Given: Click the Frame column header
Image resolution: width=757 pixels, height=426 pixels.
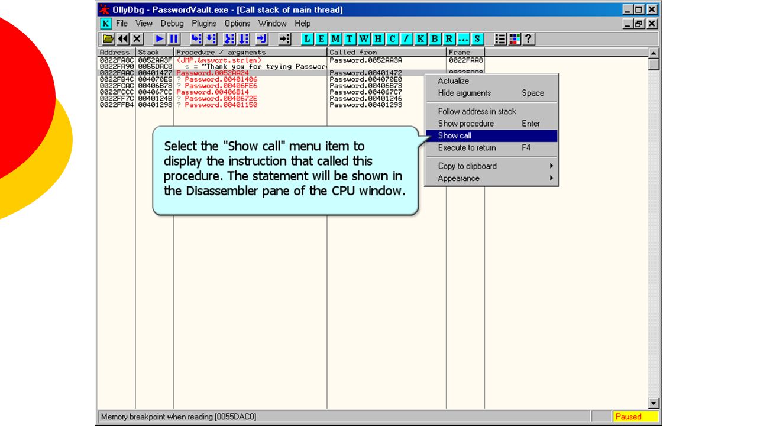Looking at the screenshot, I should pyautogui.click(x=465, y=53).
